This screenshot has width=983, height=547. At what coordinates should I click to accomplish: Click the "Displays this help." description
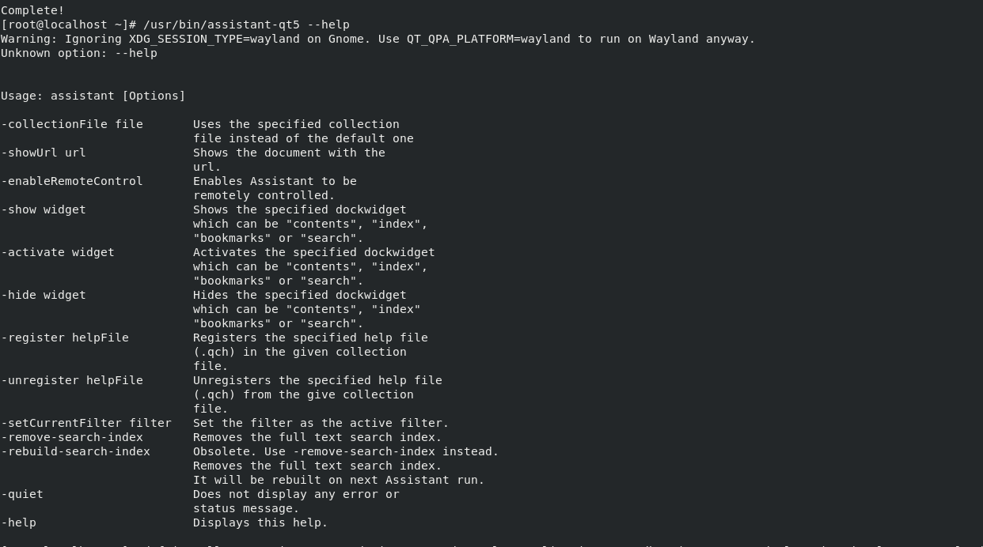[260, 522]
